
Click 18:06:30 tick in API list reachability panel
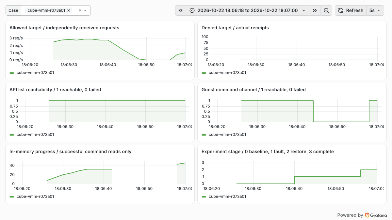coord(66,127)
